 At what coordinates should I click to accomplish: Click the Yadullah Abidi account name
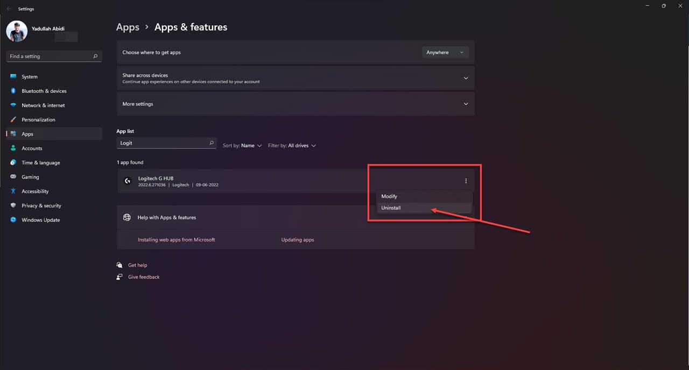(49, 29)
